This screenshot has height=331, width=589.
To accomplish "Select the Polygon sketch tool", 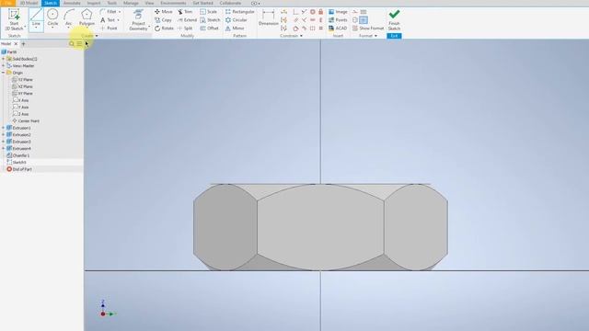I will 87,17.
